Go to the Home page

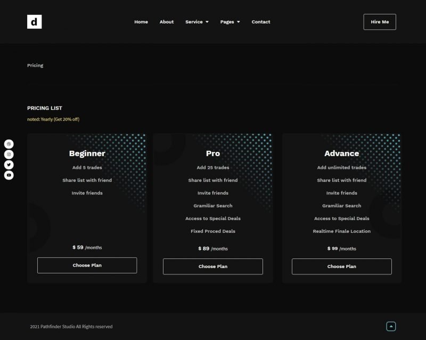(x=141, y=22)
